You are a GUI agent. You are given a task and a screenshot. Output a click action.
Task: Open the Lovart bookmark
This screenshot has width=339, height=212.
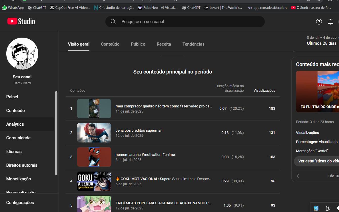pos(223,7)
